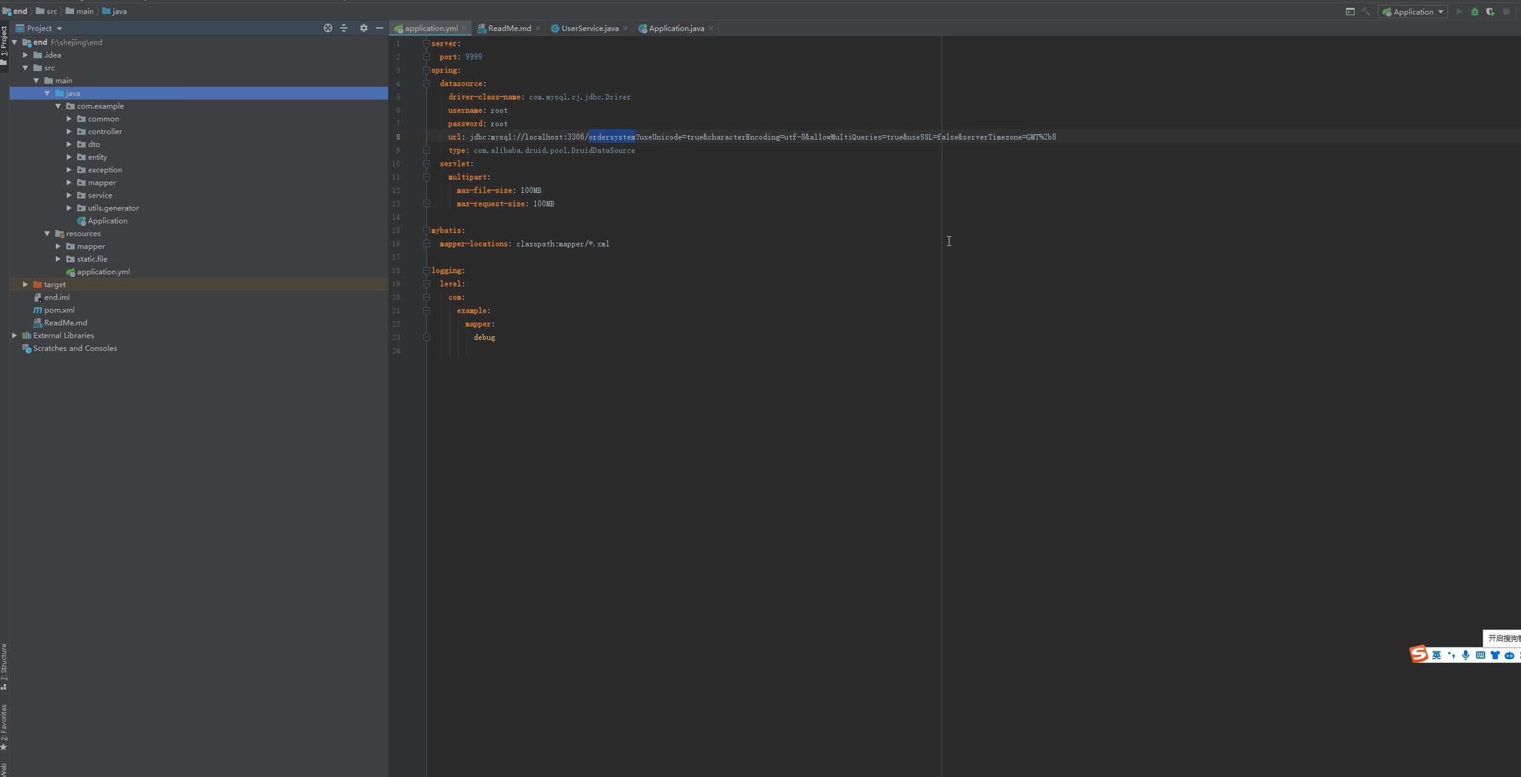Viewport: 1521px width, 777px height.
Task: Open the Sogou soft keyboard icon
Action: 1480,655
